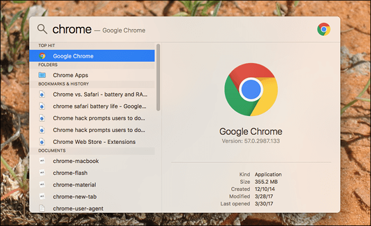The height and width of the screenshot is (226, 371).
Task: Select the chrome-macbook document
Action: pyautogui.click(x=92, y=161)
